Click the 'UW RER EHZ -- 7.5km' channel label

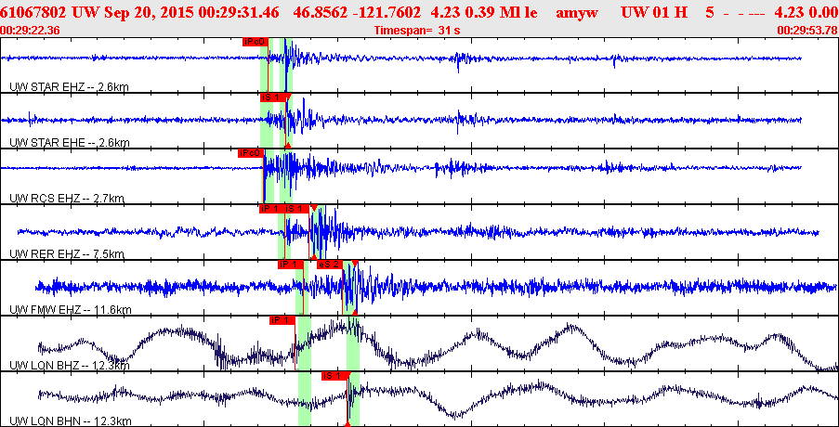click(67, 253)
